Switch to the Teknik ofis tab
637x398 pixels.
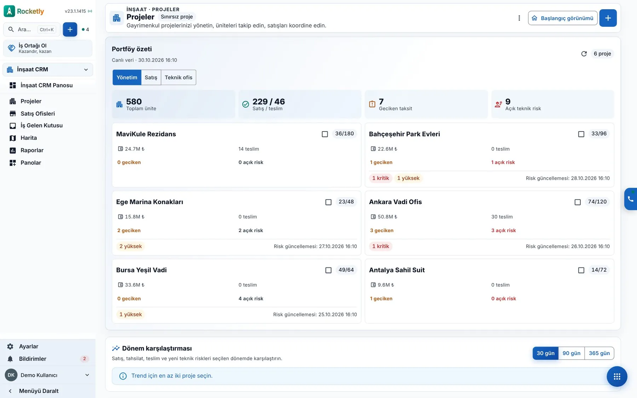click(178, 77)
